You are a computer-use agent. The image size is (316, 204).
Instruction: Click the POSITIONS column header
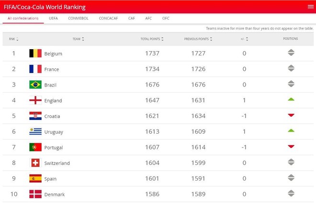(x=291, y=39)
